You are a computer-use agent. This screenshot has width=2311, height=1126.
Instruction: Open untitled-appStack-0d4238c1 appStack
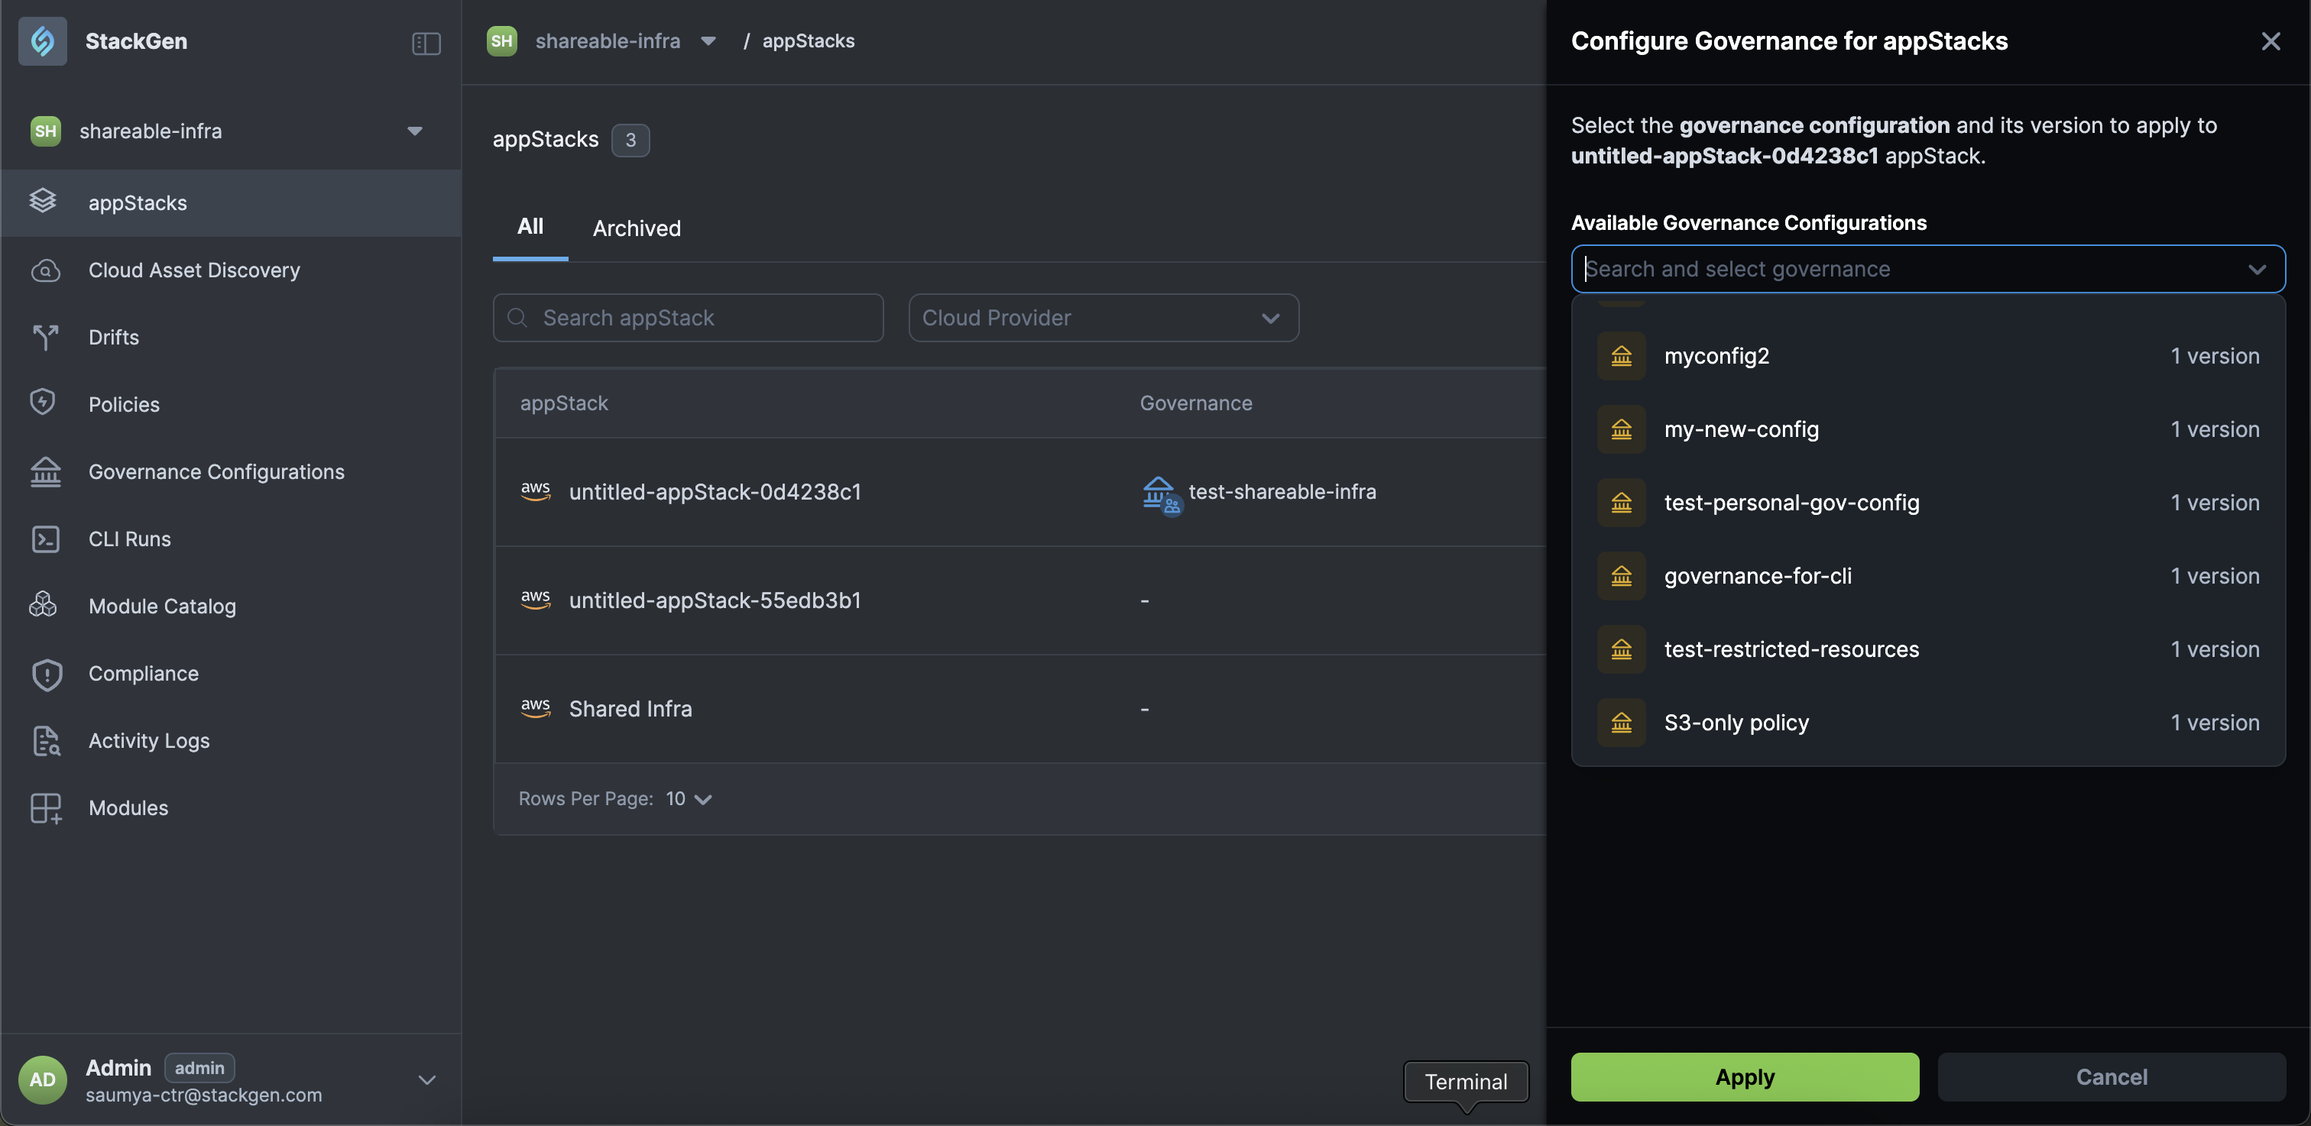point(715,492)
